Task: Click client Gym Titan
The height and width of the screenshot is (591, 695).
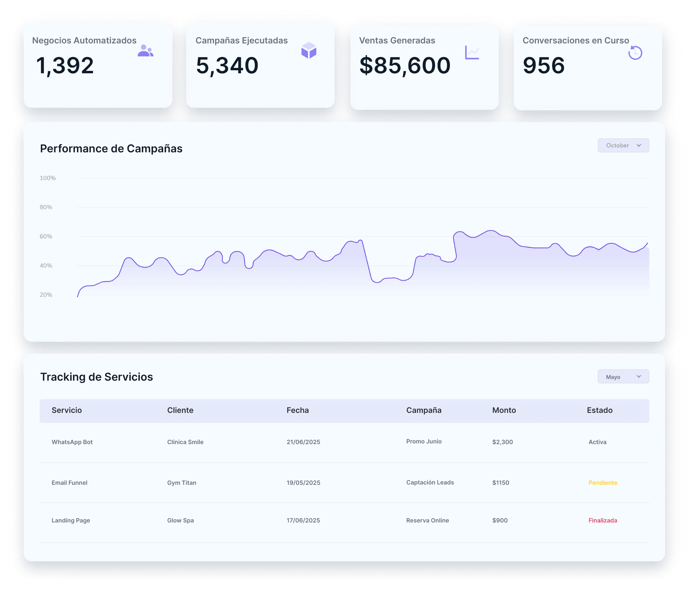Action: click(x=182, y=483)
